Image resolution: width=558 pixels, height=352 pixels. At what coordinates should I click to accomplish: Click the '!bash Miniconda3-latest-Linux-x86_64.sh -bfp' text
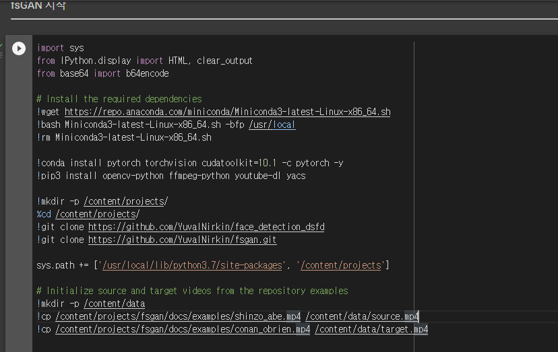pyautogui.click(x=141, y=125)
